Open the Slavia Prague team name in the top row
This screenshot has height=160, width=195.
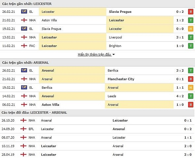120,12
